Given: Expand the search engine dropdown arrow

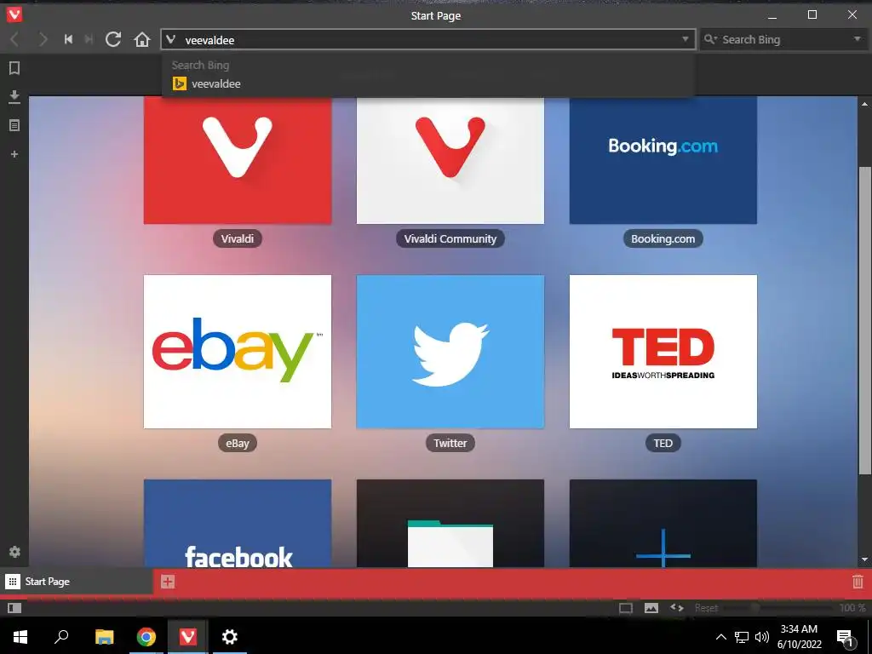Looking at the screenshot, I should (858, 39).
